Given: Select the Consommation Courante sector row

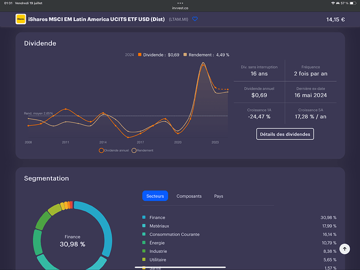Looking at the screenshot, I should [x=239, y=234].
